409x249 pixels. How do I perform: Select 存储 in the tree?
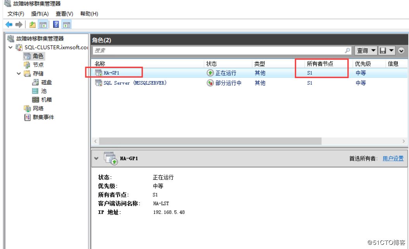38,73
